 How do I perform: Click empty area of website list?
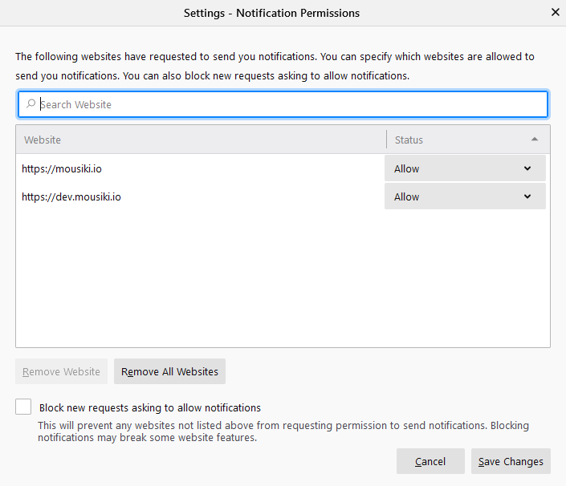(283, 277)
